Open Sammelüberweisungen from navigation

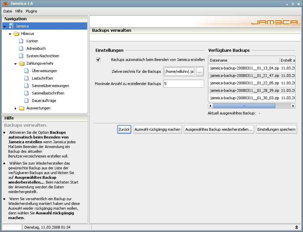click(x=50, y=86)
